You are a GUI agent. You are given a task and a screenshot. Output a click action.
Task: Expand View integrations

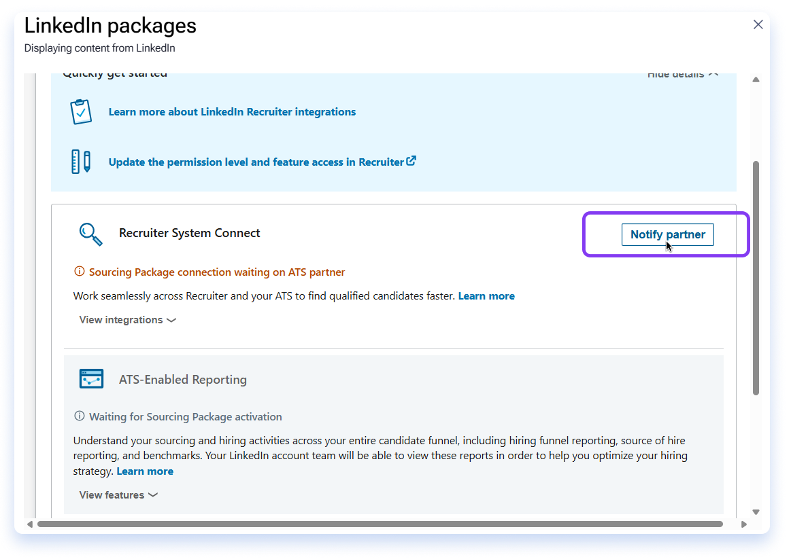click(128, 320)
